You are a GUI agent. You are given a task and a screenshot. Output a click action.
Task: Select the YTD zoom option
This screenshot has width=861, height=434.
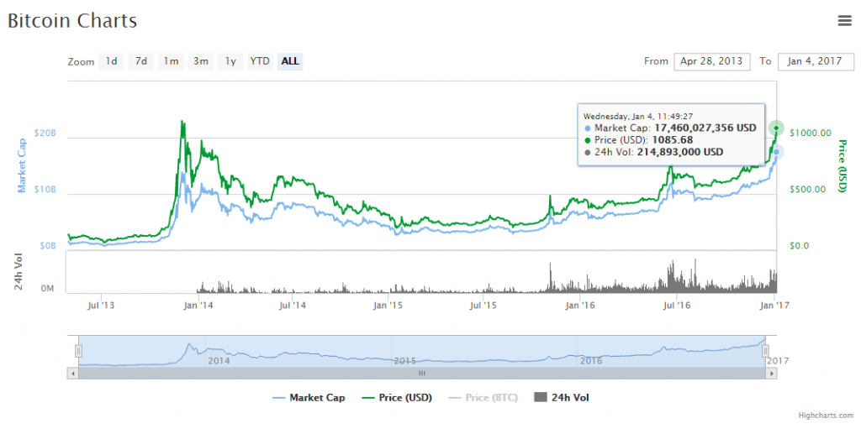point(260,61)
